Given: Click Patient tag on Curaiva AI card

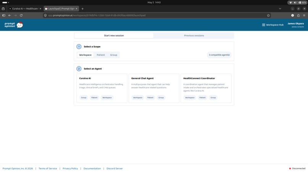Looking at the screenshot, I should pos(94,98).
